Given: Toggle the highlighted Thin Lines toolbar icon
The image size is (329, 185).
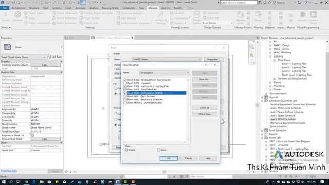Looking at the screenshot, I should pyautogui.click(x=83, y=3).
